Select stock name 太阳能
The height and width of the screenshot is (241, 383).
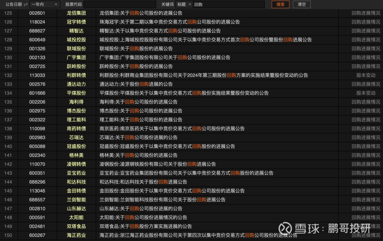coord(76,218)
